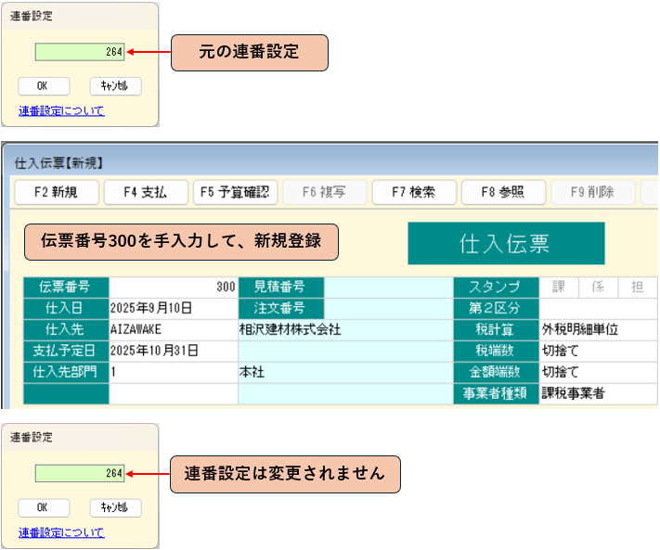This screenshot has width=660, height=550.
Task: Click the empty 見積番号 input field
Action: (x=388, y=288)
